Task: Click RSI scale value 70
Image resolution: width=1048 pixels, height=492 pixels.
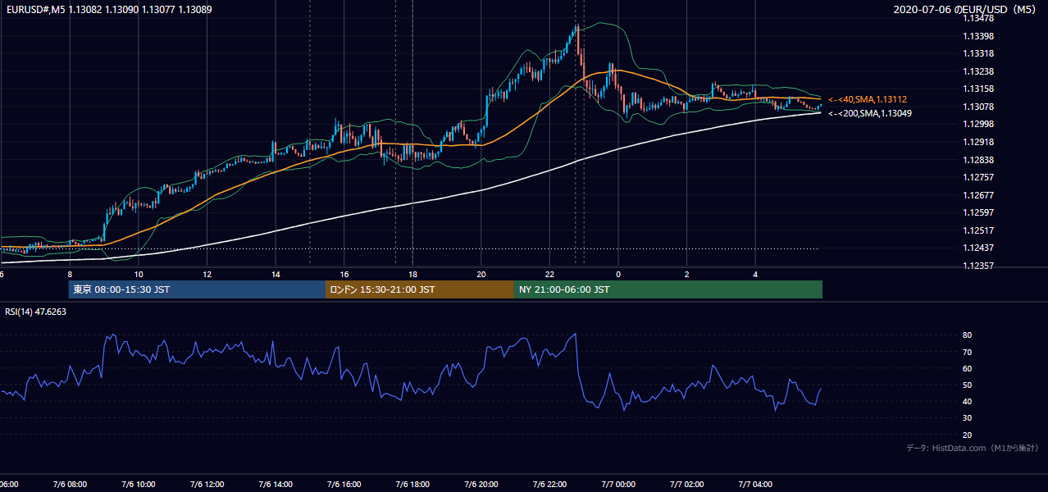Action: (x=968, y=352)
